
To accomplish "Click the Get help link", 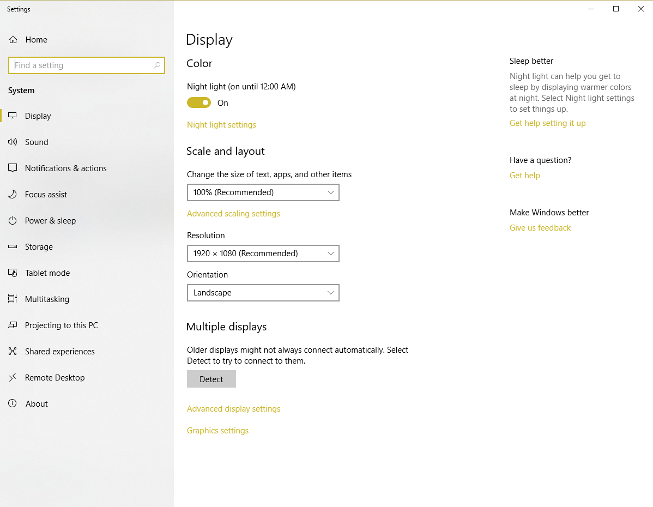I will 525,176.
